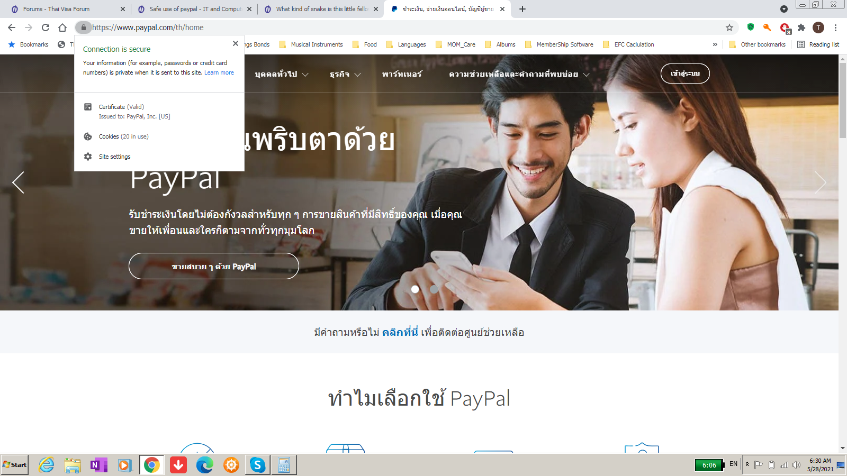Open the orange key extension
Image resolution: width=847 pixels, height=476 pixels.
point(767,28)
